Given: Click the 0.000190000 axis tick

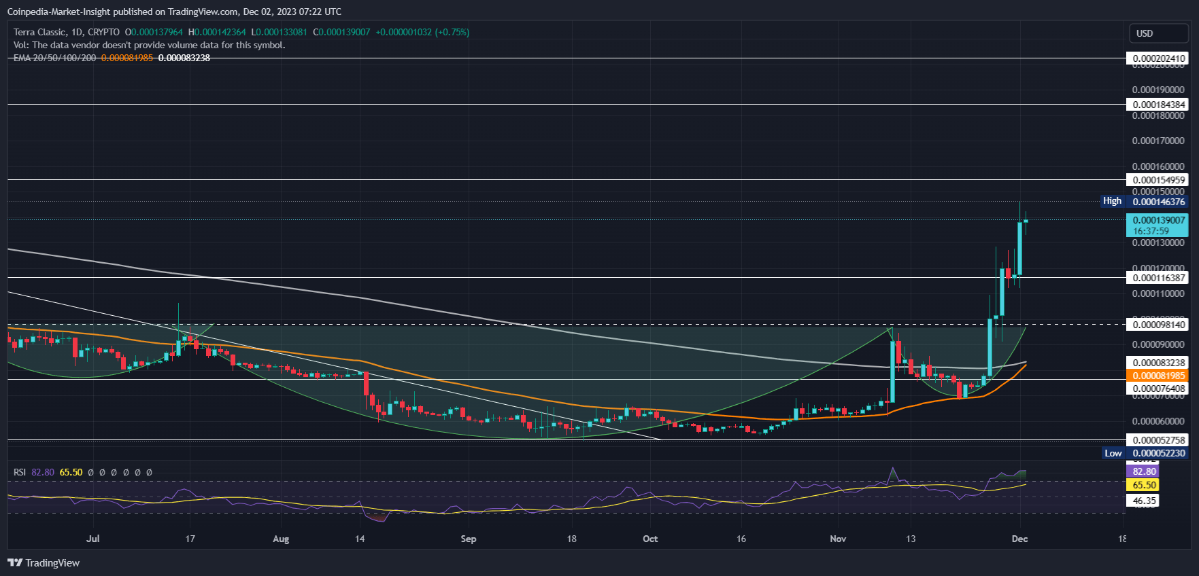Looking at the screenshot, I should [1158, 90].
